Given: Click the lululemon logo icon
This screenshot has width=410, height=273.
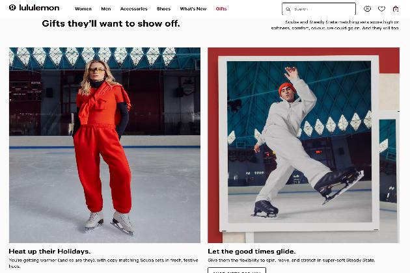Looking at the screenshot, I should click(x=12, y=8).
